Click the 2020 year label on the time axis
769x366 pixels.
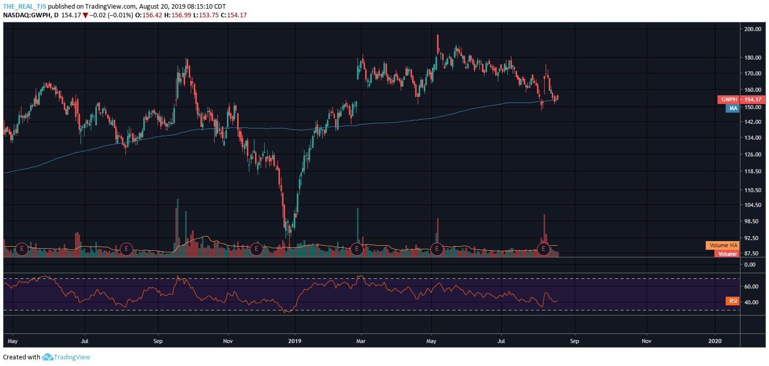pos(715,340)
